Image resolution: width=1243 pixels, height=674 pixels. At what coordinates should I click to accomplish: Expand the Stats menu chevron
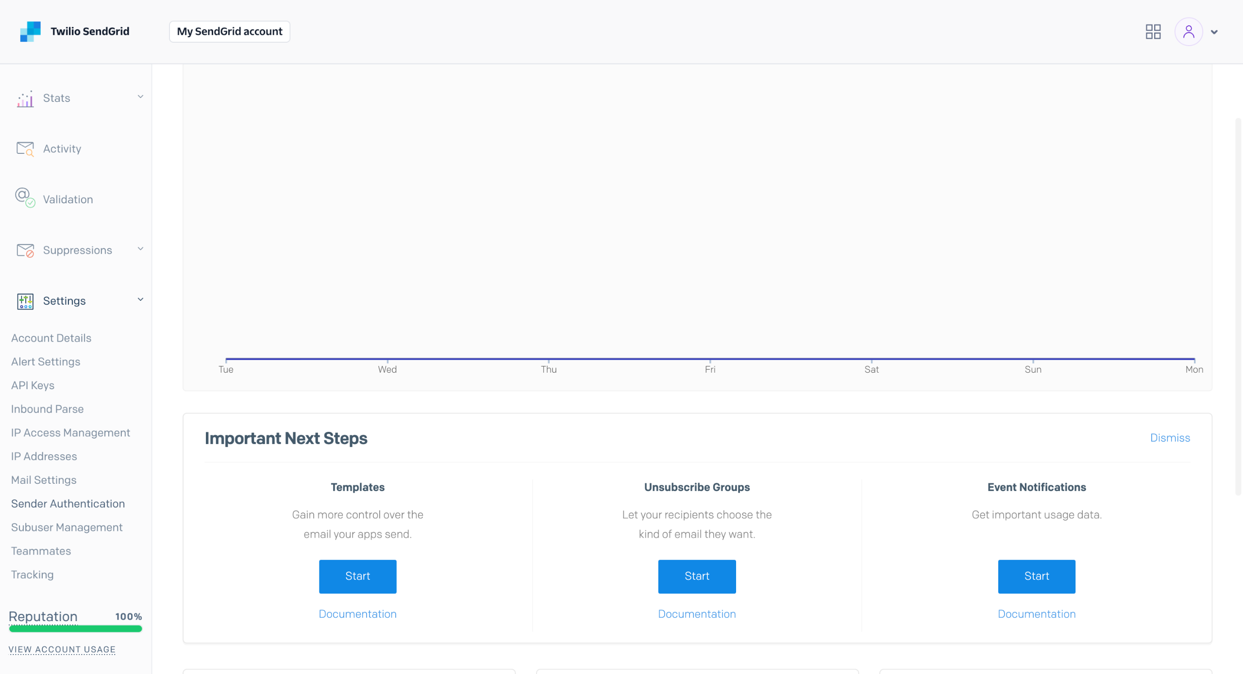[x=140, y=97]
